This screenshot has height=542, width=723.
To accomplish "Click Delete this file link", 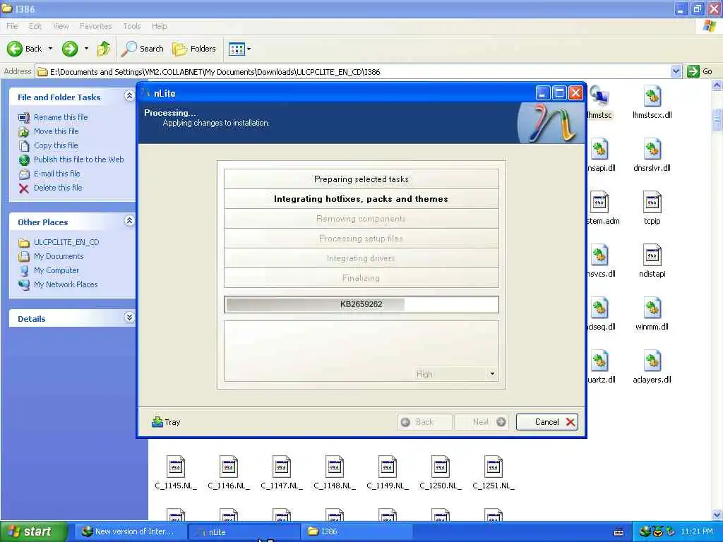I will (58, 188).
